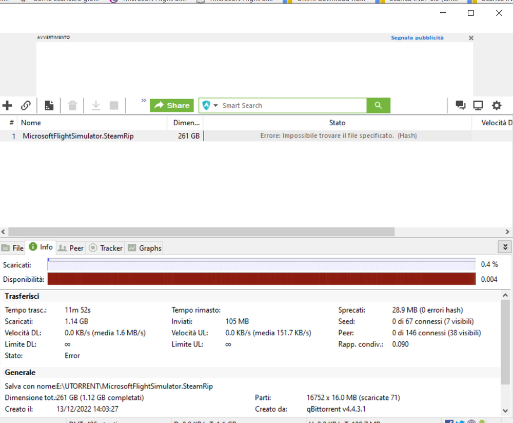Click the Seed value 0 di 67 connessi

point(433,321)
